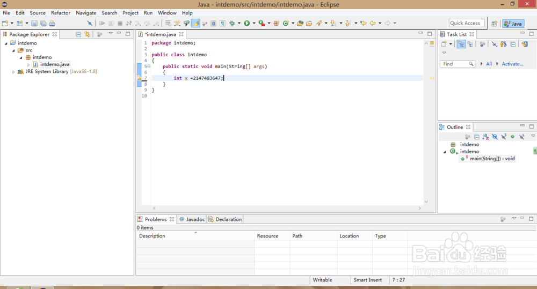Viewport: 537px width, 289px height.
Task: Select the Problems tab
Action: click(156, 219)
